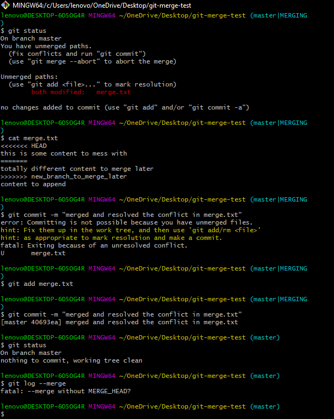Click the ">>>>>>> new_branch_to_merge_later" marker
This screenshot has height=419, width=334.
[x=64, y=176]
